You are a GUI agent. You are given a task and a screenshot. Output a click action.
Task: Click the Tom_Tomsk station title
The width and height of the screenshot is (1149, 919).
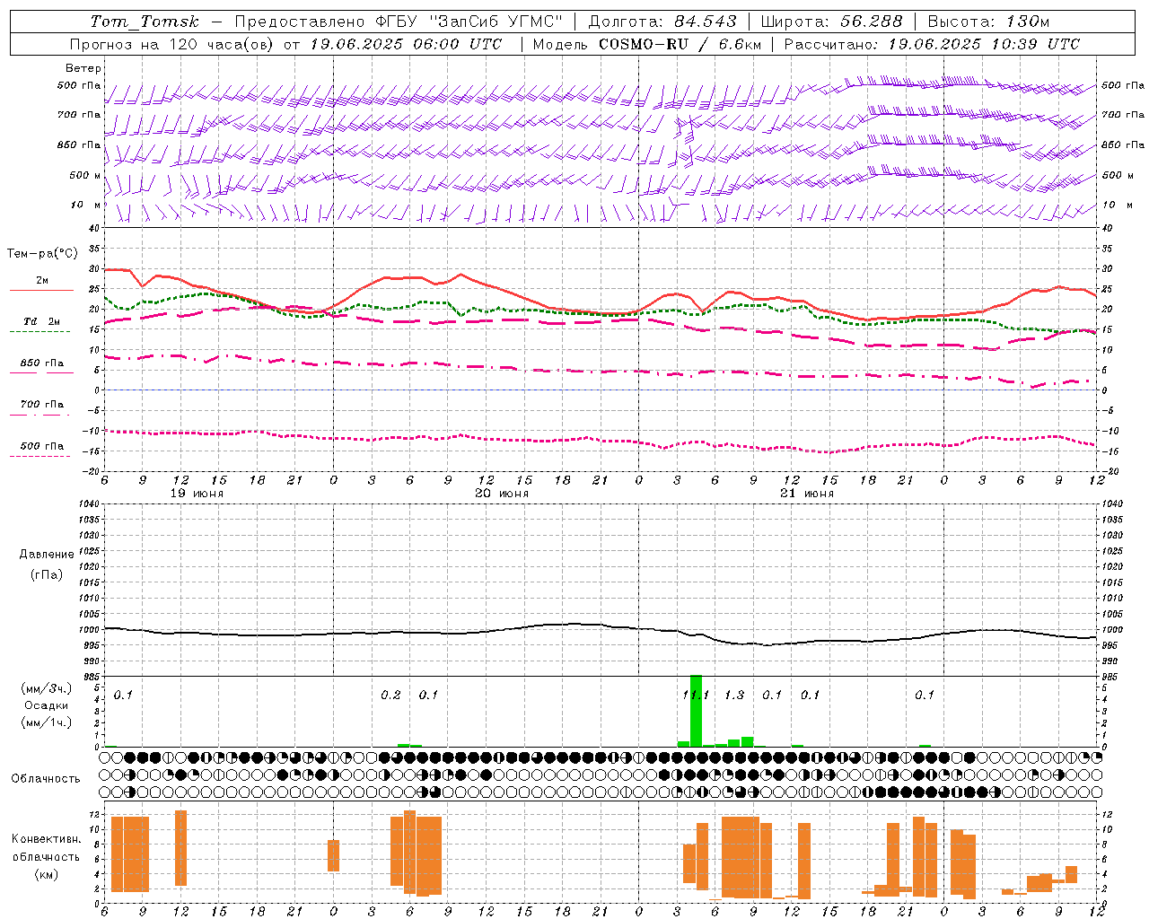coord(145,22)
